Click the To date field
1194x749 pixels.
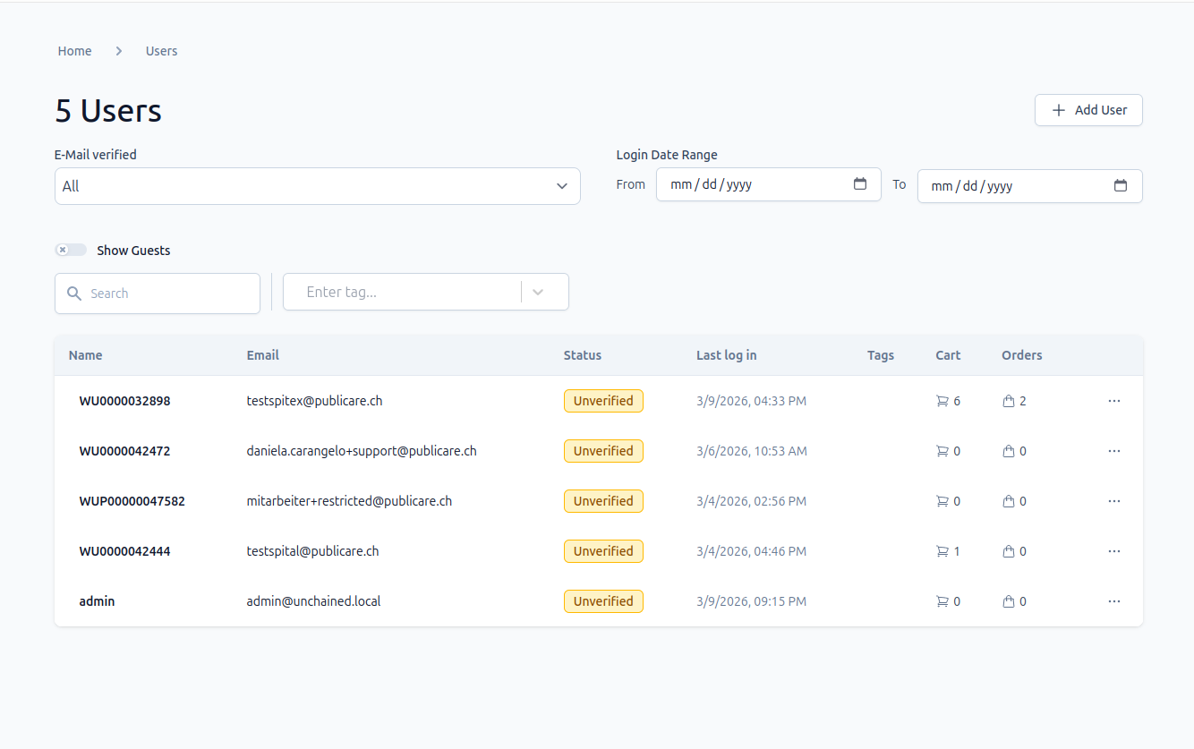[1030, 186]
